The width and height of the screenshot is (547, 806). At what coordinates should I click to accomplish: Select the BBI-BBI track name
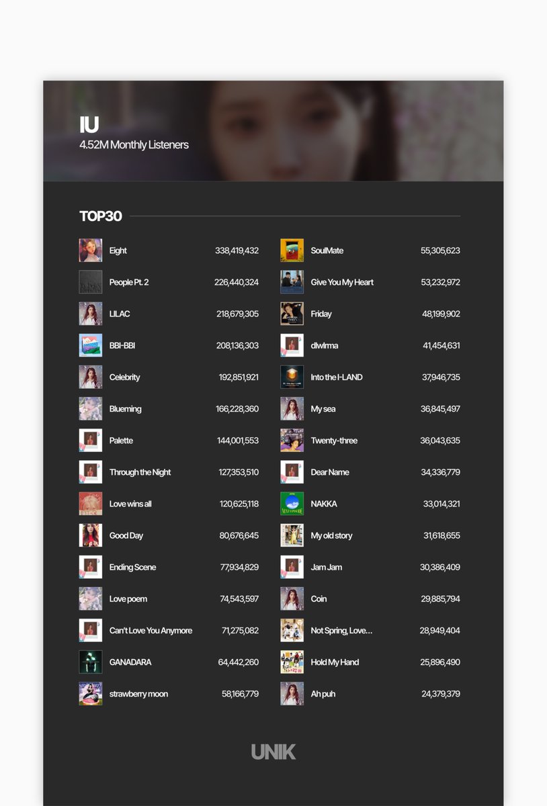[x=122, y=345]
